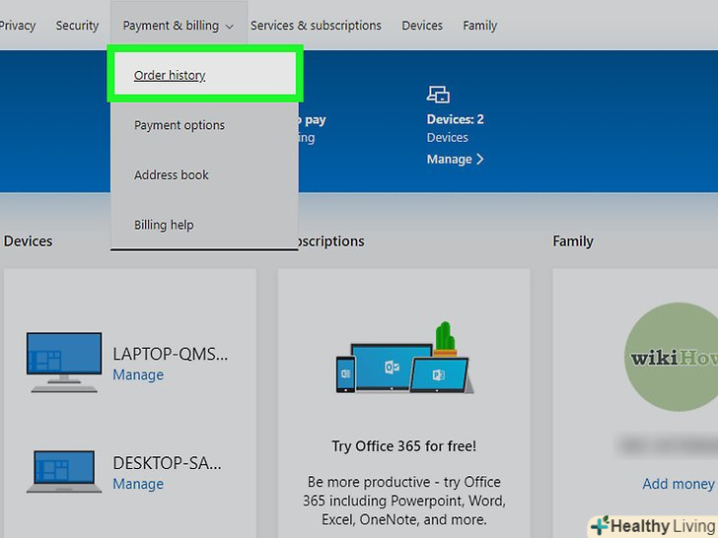718x538 pixels.
Task: Click the Add money link
Action: click(678, 484)
